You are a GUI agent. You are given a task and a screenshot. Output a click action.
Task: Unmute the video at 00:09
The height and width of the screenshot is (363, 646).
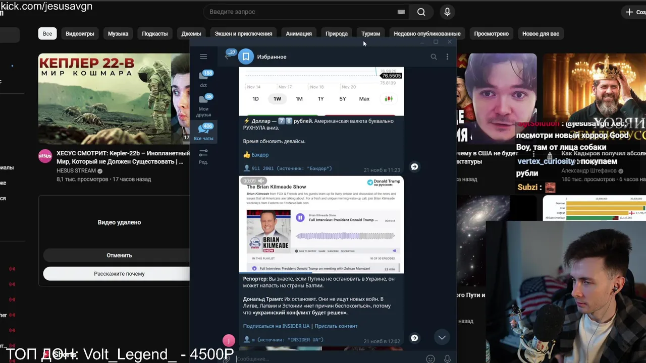(x=261, y=180)
